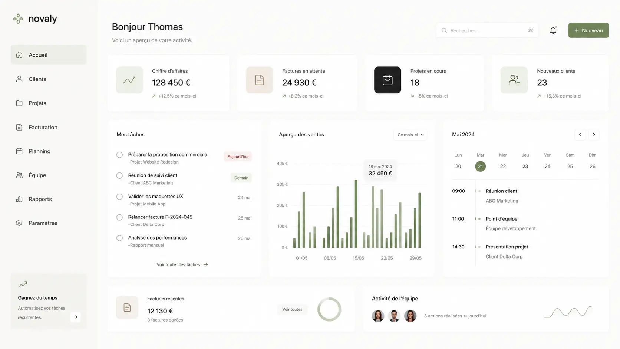620x349 pixels.
Task: Open the Ce mois-ci period dropdown
Action: pyautogui.click(x=410, y=135)
